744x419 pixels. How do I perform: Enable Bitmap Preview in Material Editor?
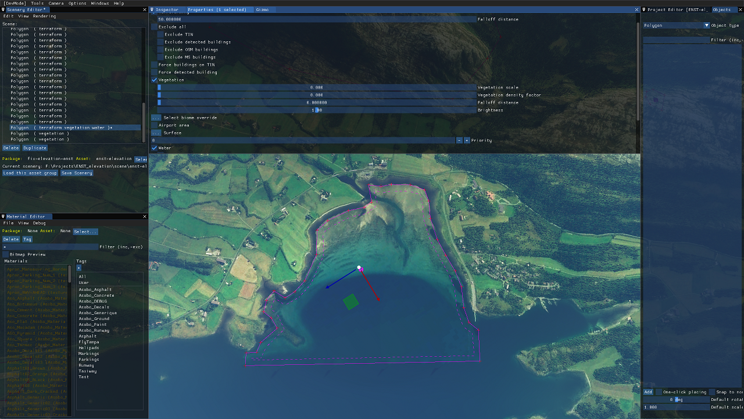point(6,254)
